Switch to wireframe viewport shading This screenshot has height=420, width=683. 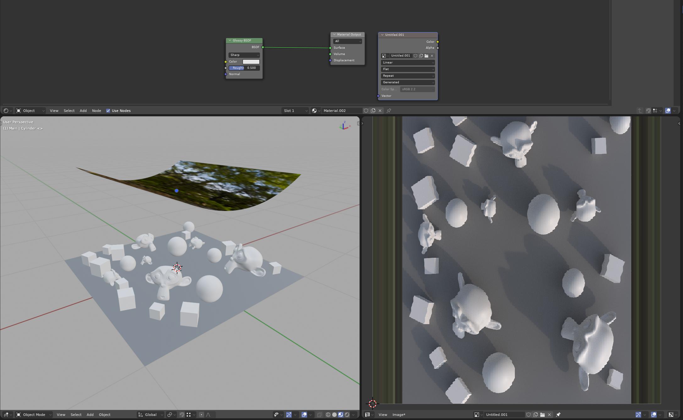coord(328,415)
